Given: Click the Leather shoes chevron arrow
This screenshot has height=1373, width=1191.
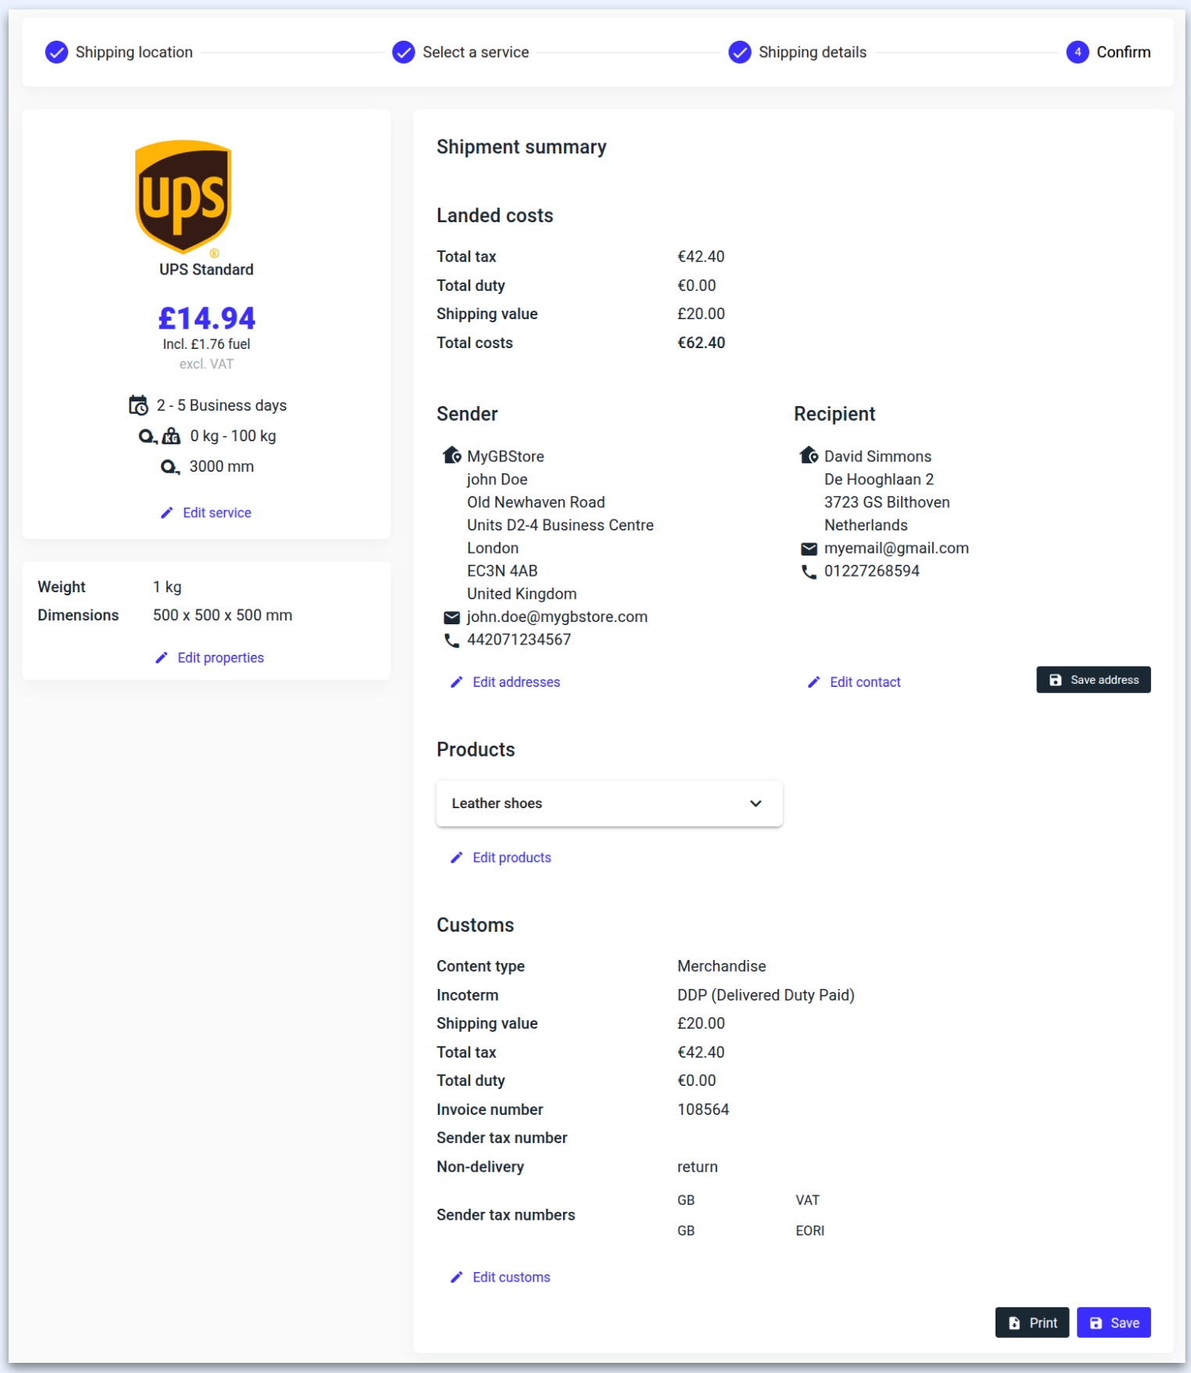Looking at the screenshot, I should 755,803.
